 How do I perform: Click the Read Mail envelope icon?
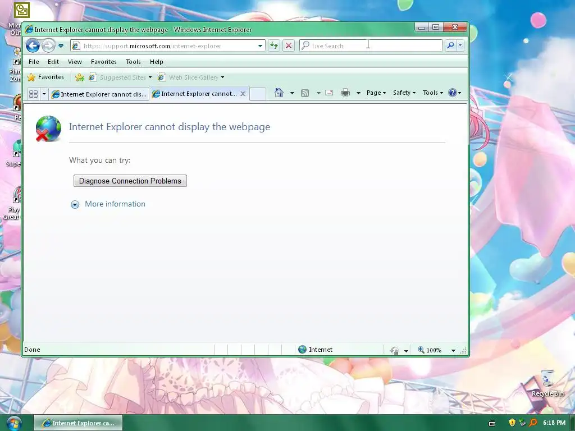pyautogui.click(x=329, y=93)
